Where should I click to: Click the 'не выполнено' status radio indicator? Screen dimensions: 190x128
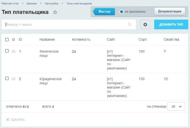coord(121,12)
